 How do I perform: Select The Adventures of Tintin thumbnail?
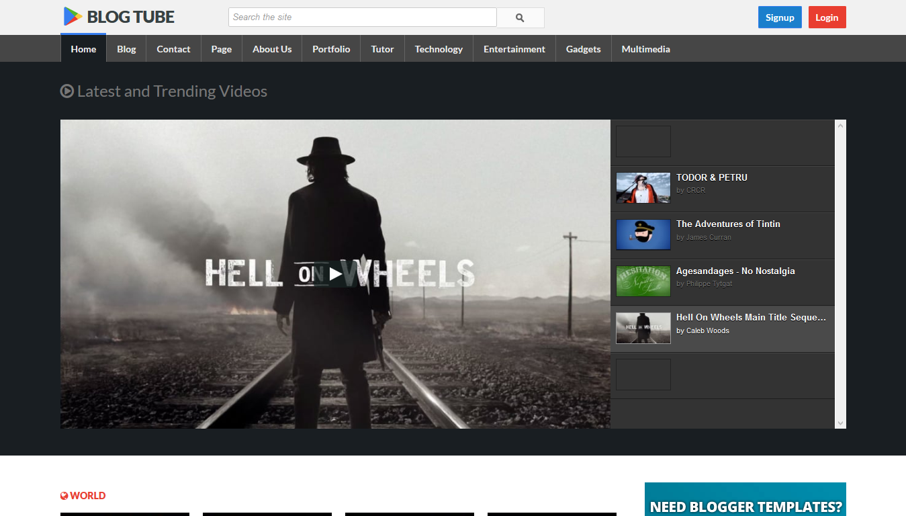[x=643, y=234]
